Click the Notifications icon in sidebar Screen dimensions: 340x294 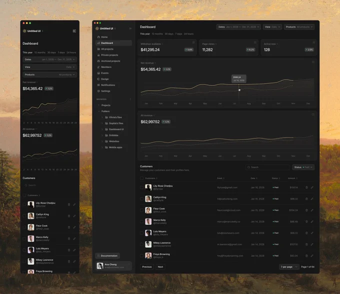point(98,85)
